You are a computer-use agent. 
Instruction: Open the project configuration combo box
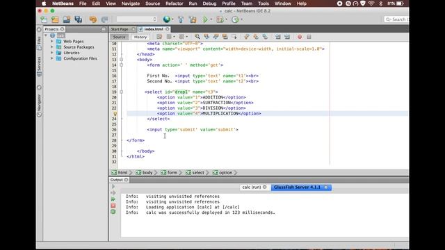pyautogui.click(x=136, y=19)
